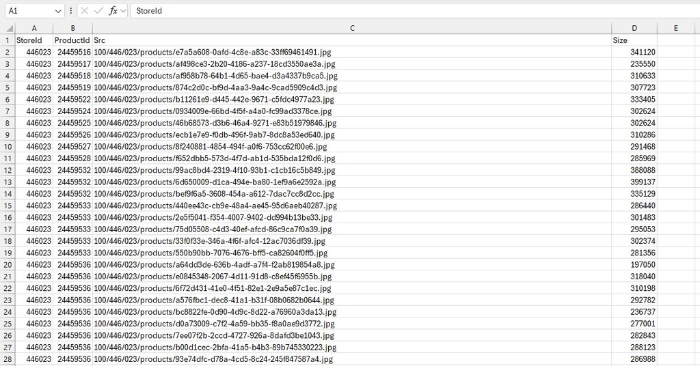Select column A header

point(34,28)
